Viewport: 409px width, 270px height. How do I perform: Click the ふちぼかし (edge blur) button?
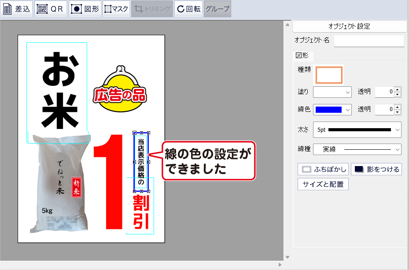323,170
